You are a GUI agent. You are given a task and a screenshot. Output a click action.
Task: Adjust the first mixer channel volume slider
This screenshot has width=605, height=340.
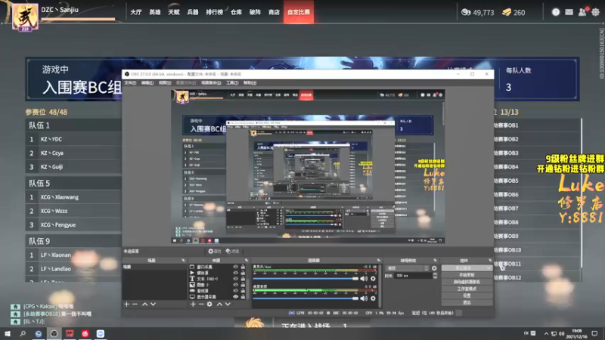[306, 278]
